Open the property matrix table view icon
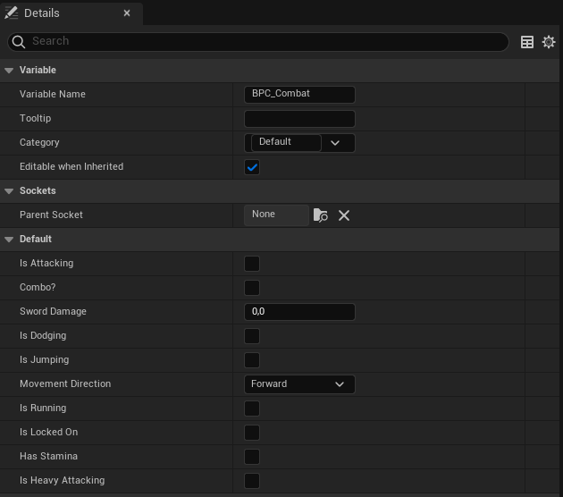Screen dimensions: 563x497 [527, 42]
